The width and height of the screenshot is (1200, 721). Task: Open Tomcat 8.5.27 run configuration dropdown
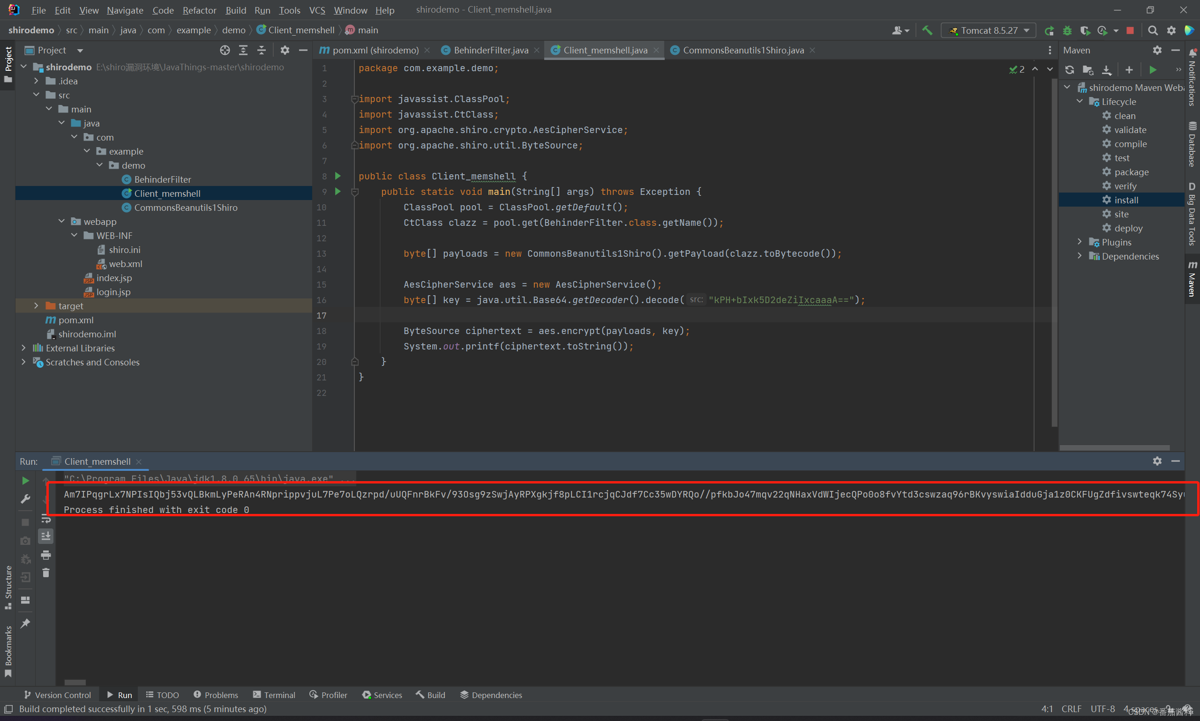point(989,30)
